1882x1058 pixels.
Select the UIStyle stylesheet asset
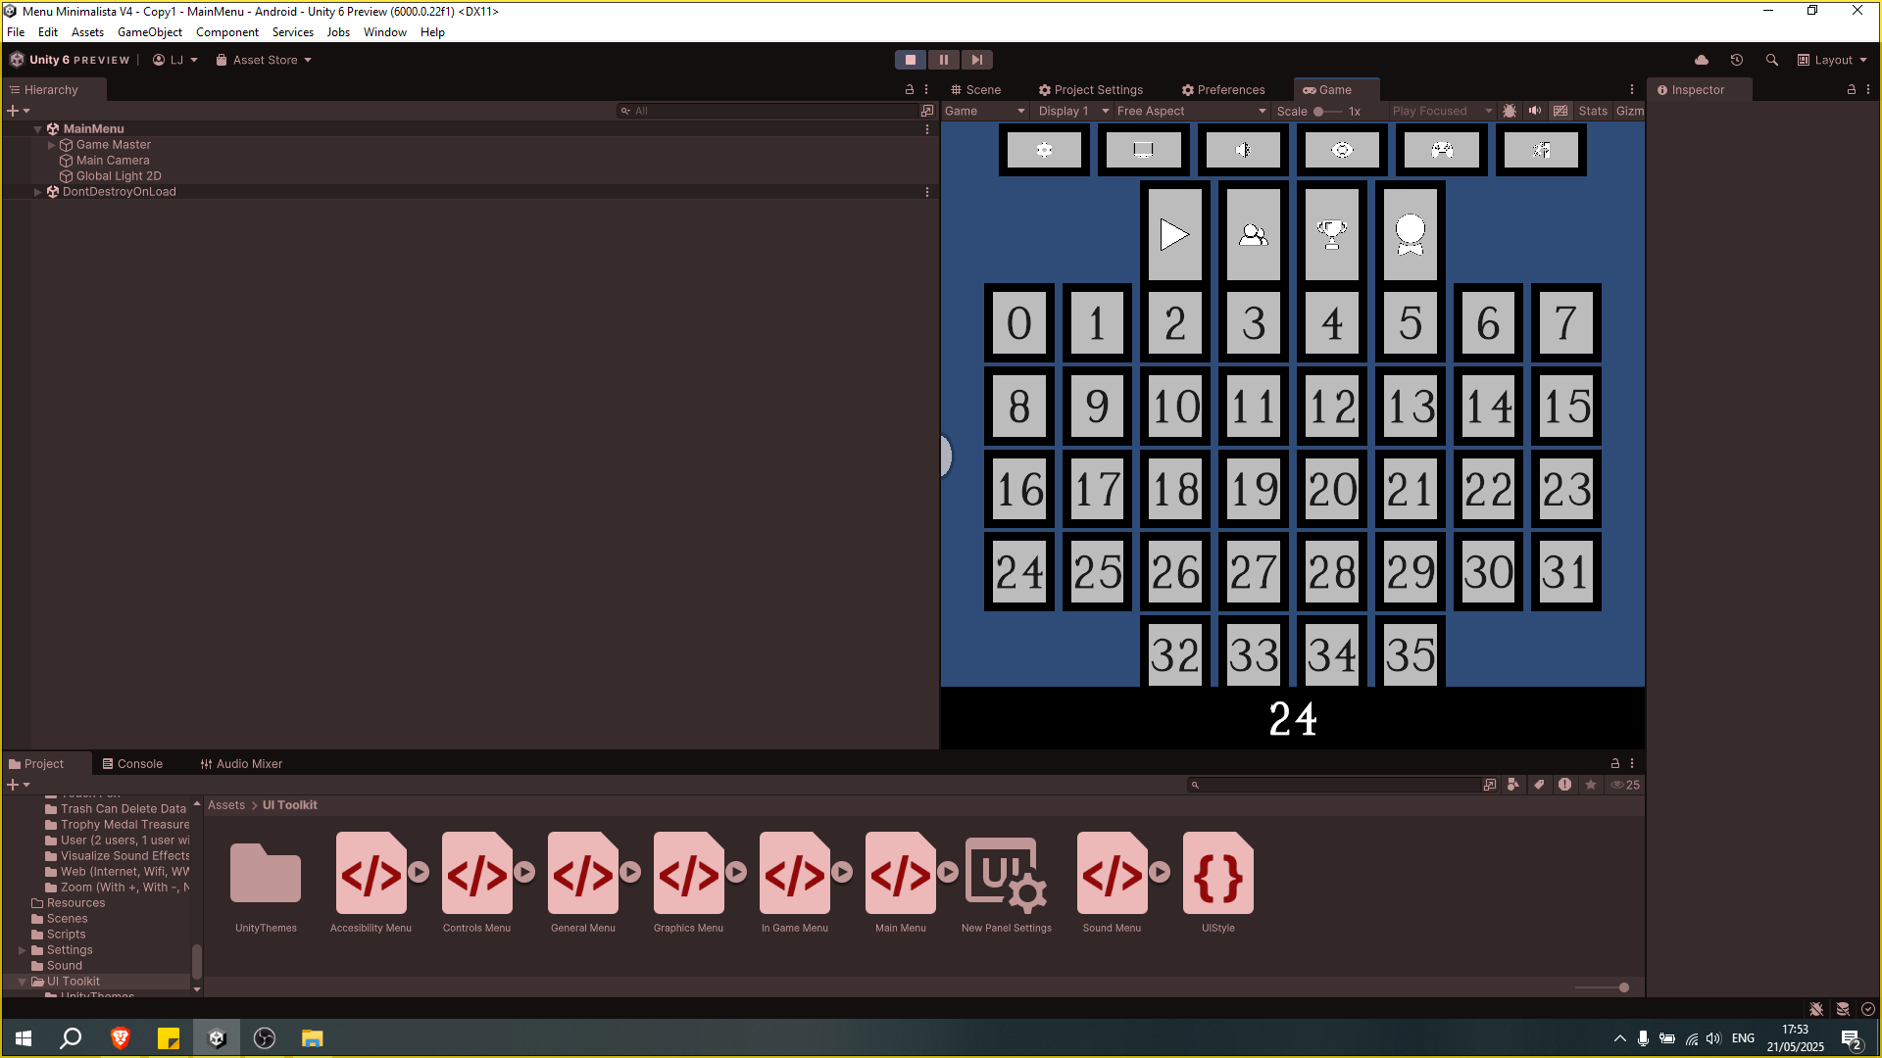click(1218, 883)
